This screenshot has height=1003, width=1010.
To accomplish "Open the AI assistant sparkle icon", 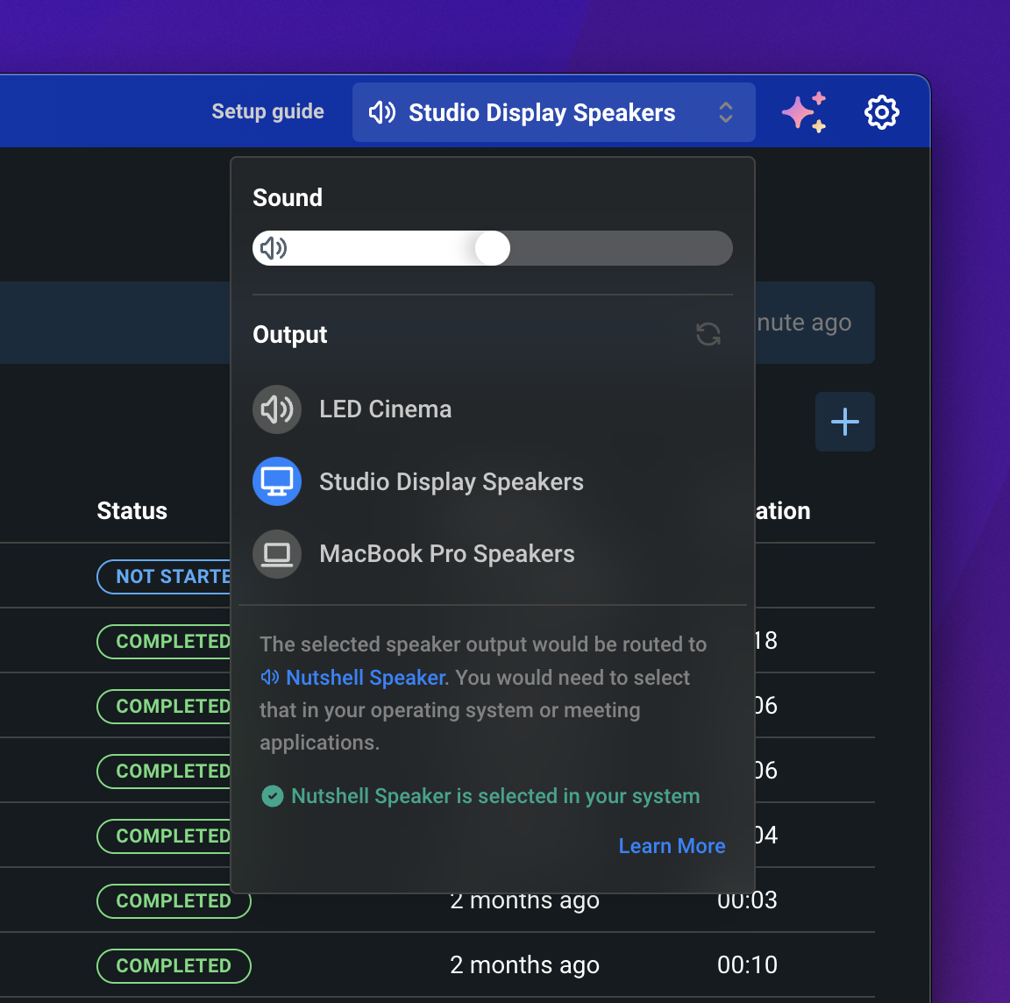I will (803, 111).
